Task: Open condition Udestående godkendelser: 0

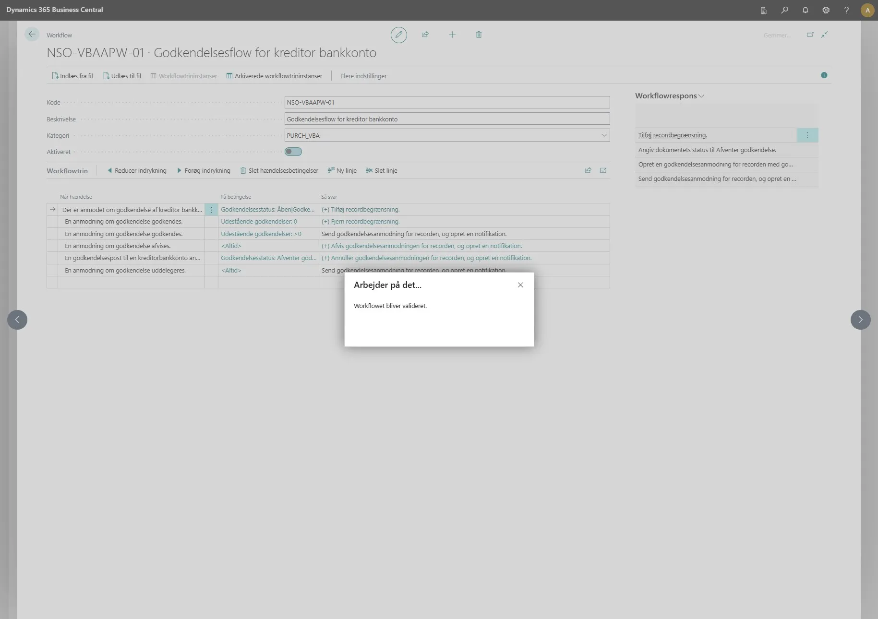Action: [x=259, y=222]
